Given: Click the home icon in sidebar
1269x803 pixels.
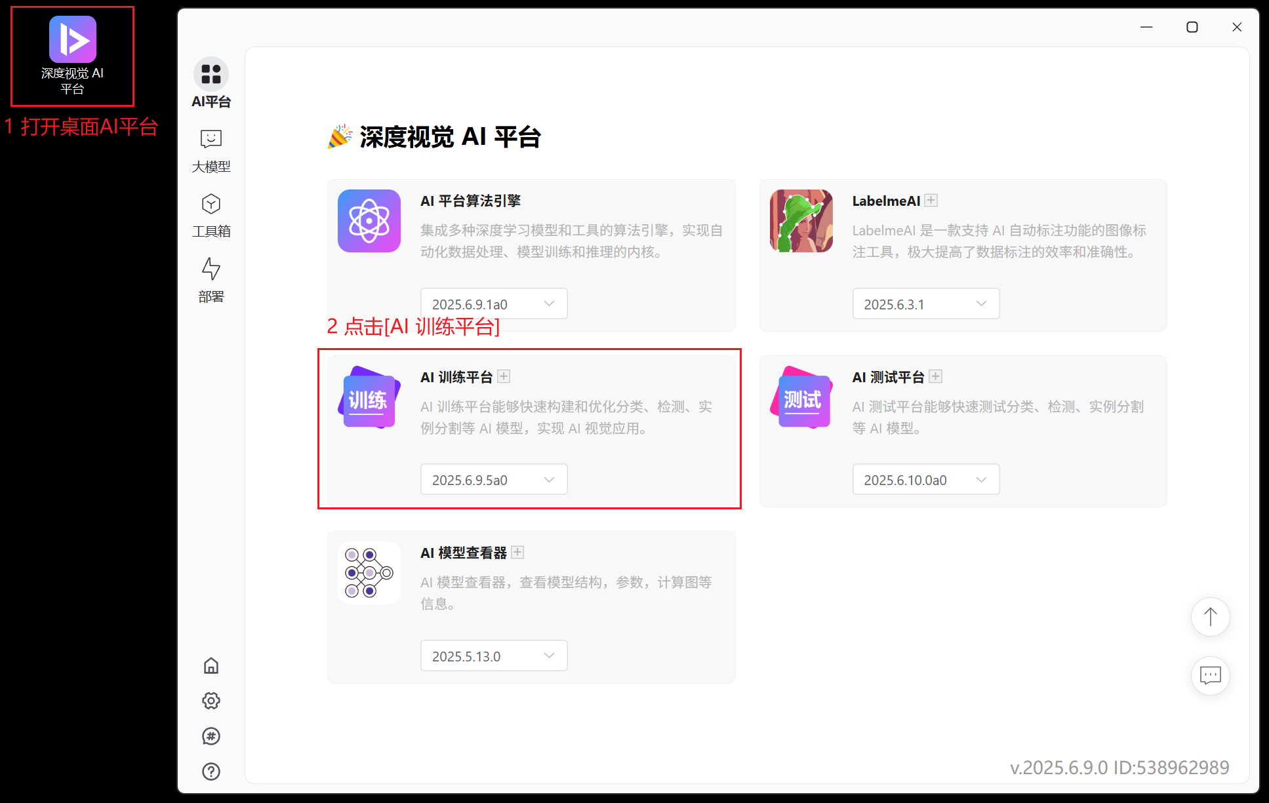Looking at the screenshot, I should [211, 666].
